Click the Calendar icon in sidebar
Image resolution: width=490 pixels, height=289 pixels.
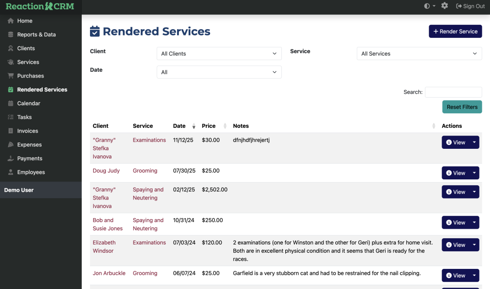pos(11,103)
